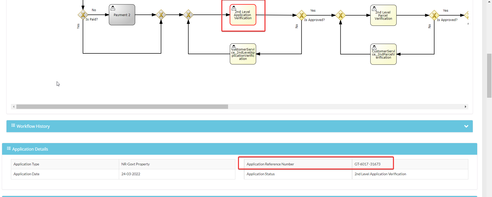Click the diagram scrollbar right arrow
Image resolution: width=492 pixels, height=197 pixels.
[465, 107]
